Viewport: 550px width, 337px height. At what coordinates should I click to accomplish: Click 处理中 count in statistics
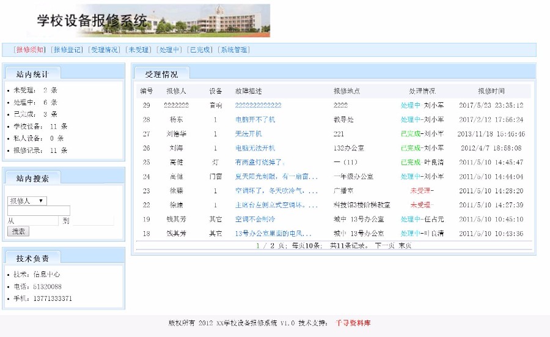[35, 102]
